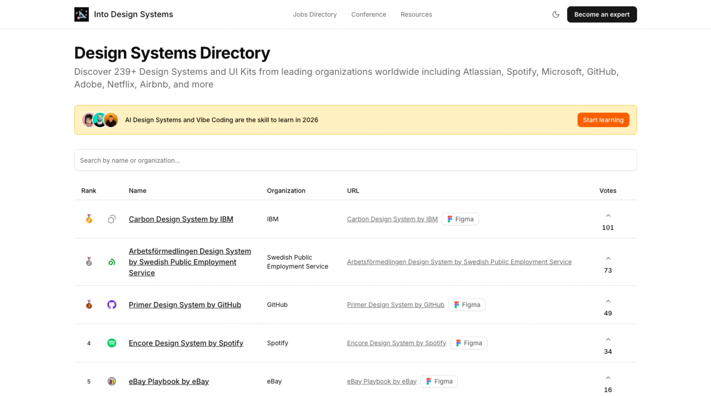Image resolution: width=711 pixels, height=396 pixels.
Task: Click the IBM Carbon logo icon
Action: point(112,219)
